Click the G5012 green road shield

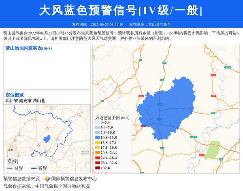tap(228, 67)
